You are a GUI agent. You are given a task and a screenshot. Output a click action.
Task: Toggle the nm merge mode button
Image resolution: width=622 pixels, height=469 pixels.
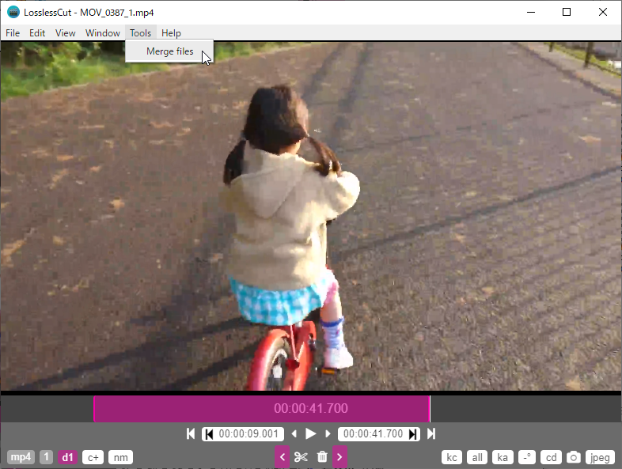[120, 457]
